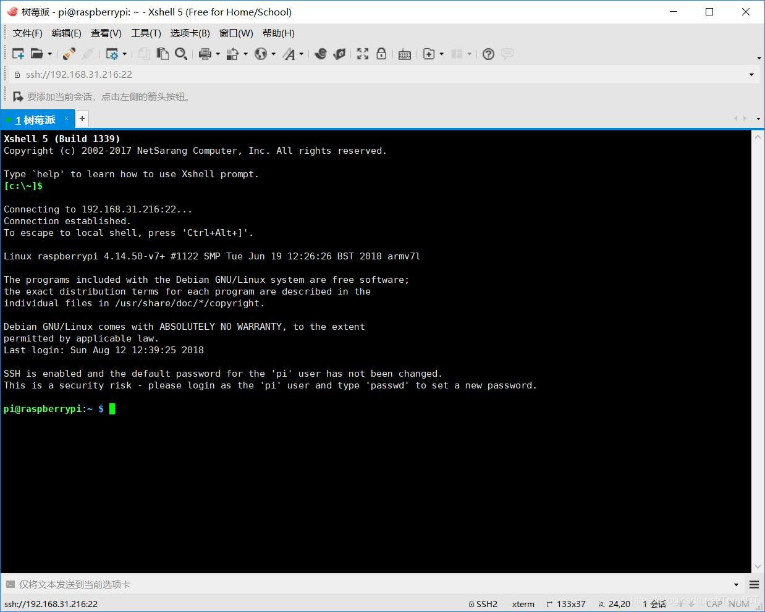765x612 pixels.
Task: Click the compose bar hamburger menu icon
Action: [x=754, y=584]
